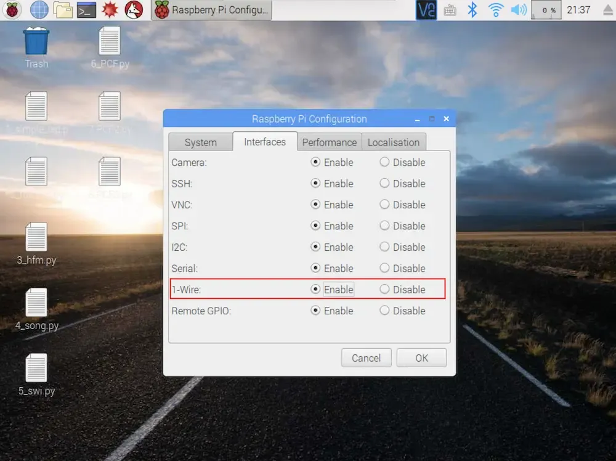The height and width of the screenshot is (461, 616).
Task: Confirm settings with OK button
Action: click(421, 357)
